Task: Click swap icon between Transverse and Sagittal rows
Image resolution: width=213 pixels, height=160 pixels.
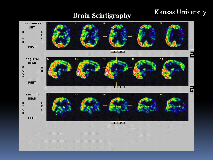Action: click(192, 55)
